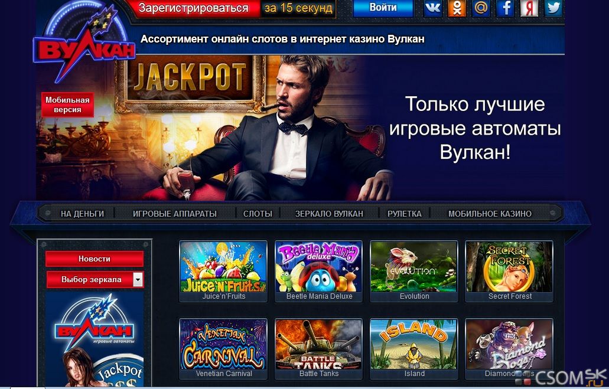Click the Новости sidebar button

[95, 259]
